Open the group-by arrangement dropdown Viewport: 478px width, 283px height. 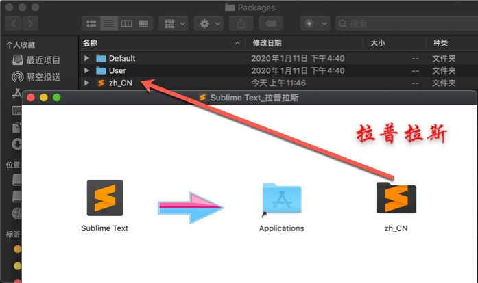[x=174, y=23]
